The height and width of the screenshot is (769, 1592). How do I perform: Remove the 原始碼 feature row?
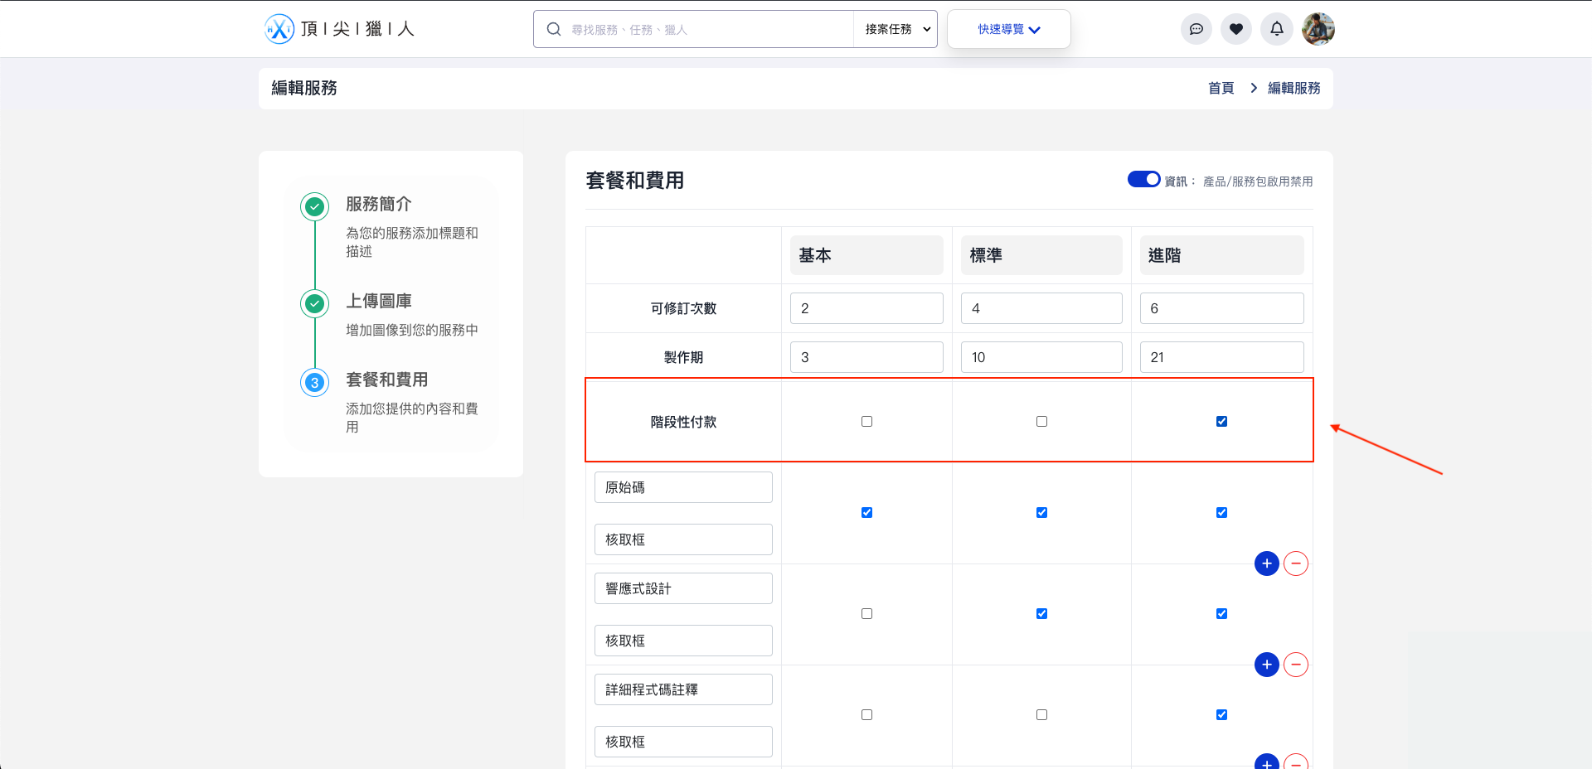[x=1295, y=563]
